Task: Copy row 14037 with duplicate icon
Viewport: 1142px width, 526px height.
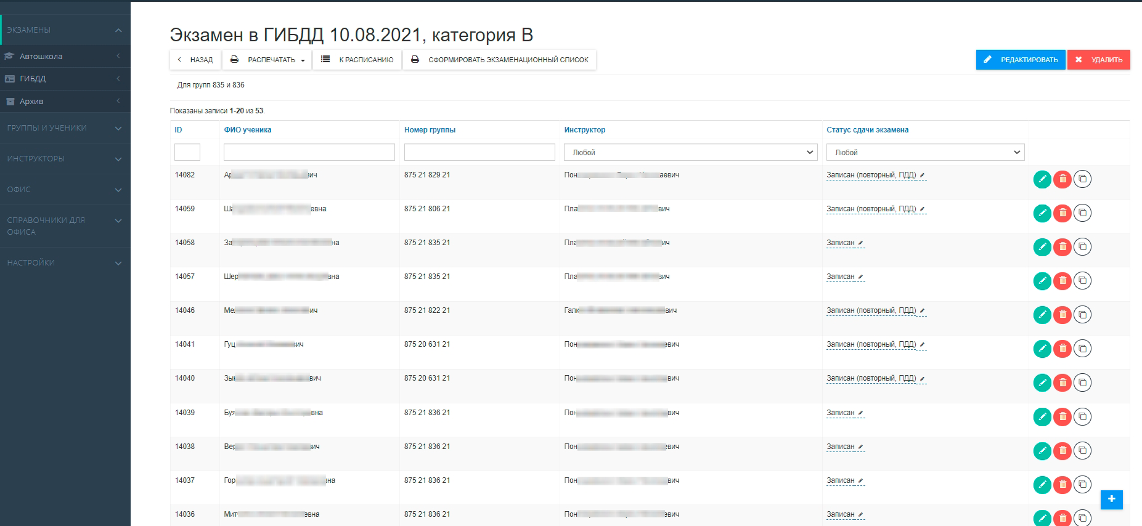Action: pyautogui.click(x=1083, y=485)
